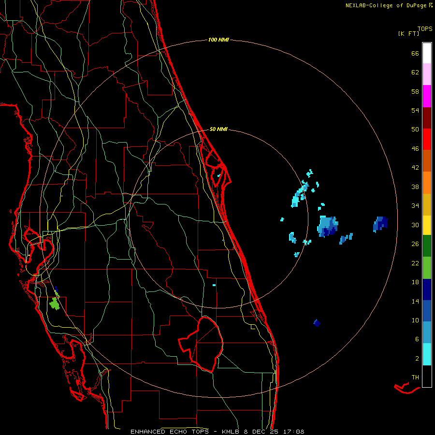Select the '14' legend value
Screen dimensions: 435x435
[x=415, y=301]
